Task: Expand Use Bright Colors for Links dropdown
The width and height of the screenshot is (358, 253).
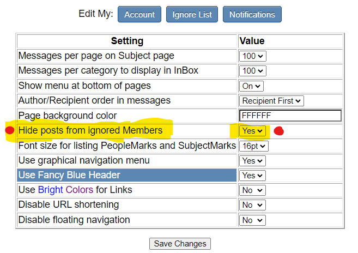Action: tap(253, 190)
